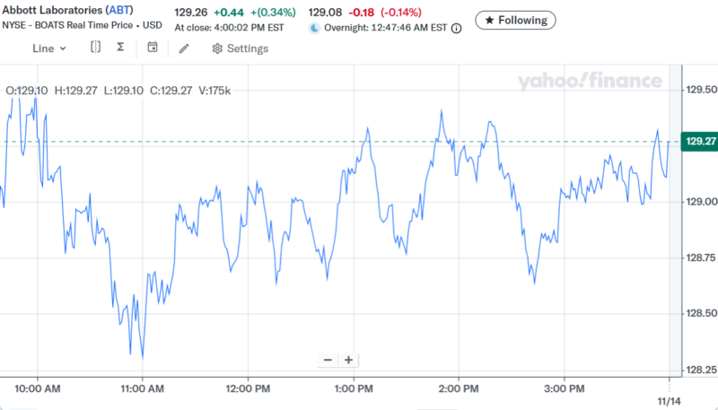This screenshot has width=718, height=410.
Task: Open chart Settings
Action: tap(240, 48)
